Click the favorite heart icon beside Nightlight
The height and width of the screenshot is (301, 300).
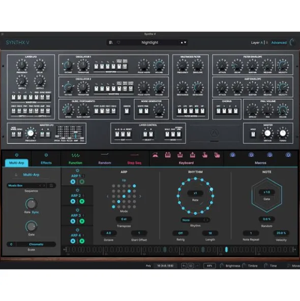click(x=118, y=42)
